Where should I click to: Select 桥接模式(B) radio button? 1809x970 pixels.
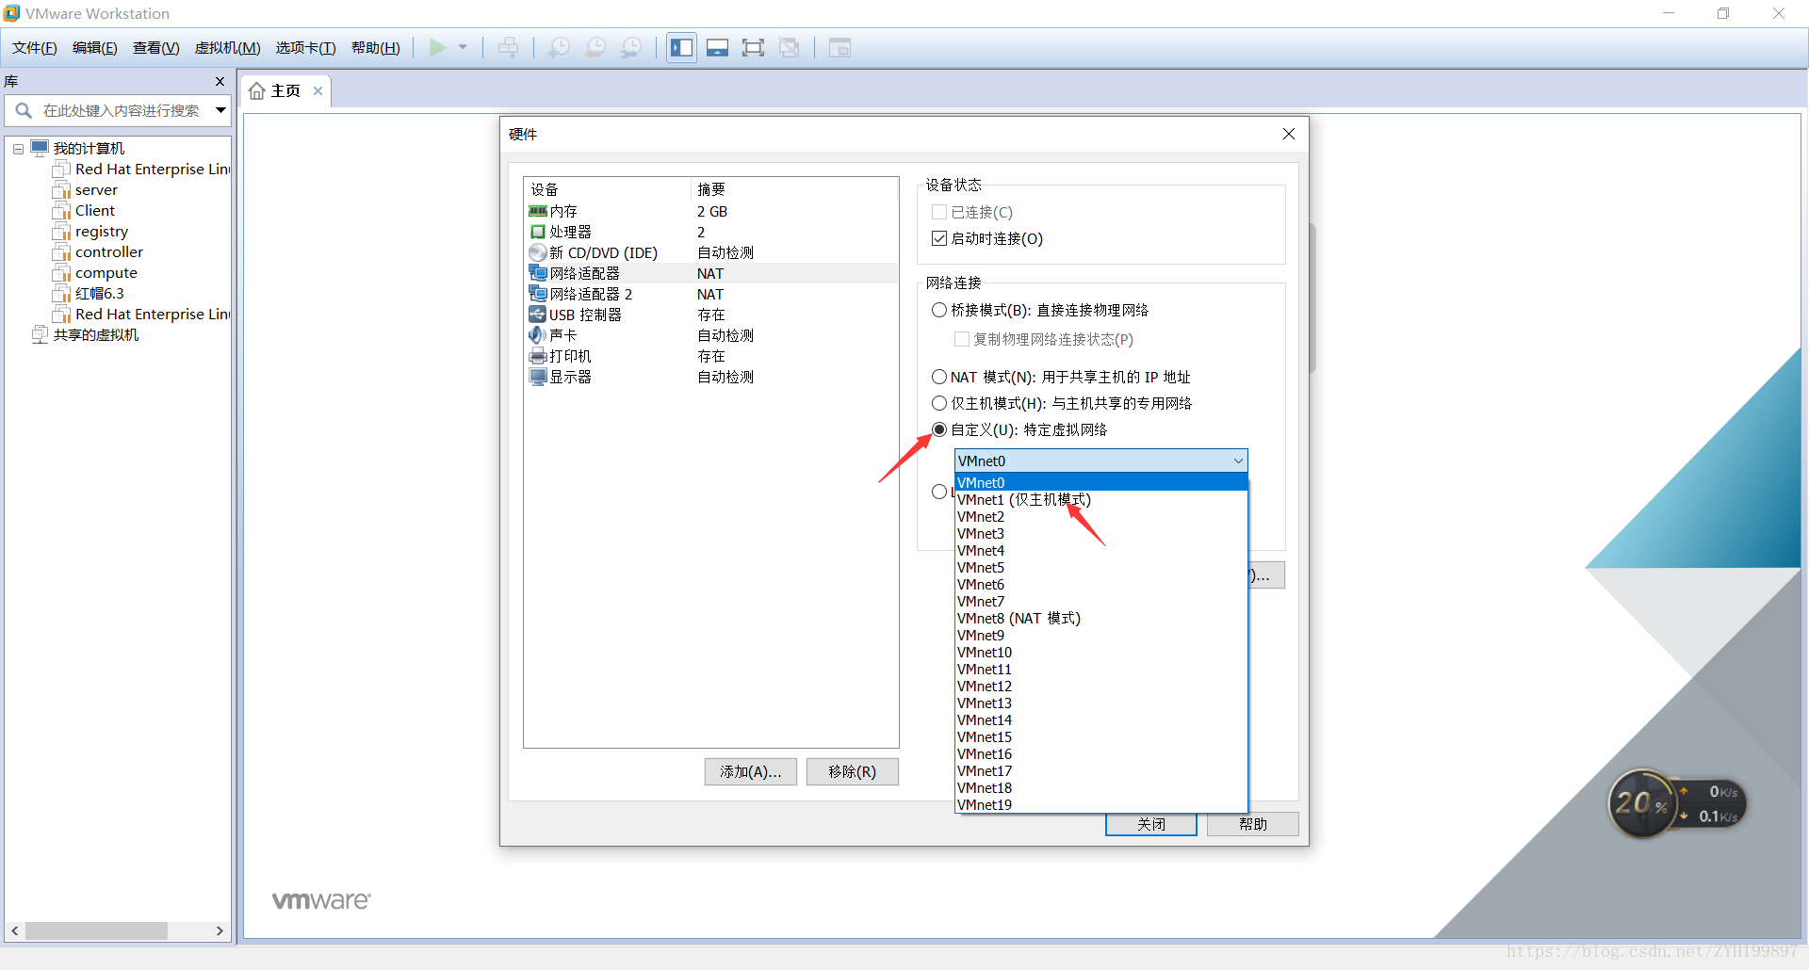click(939, 310)
